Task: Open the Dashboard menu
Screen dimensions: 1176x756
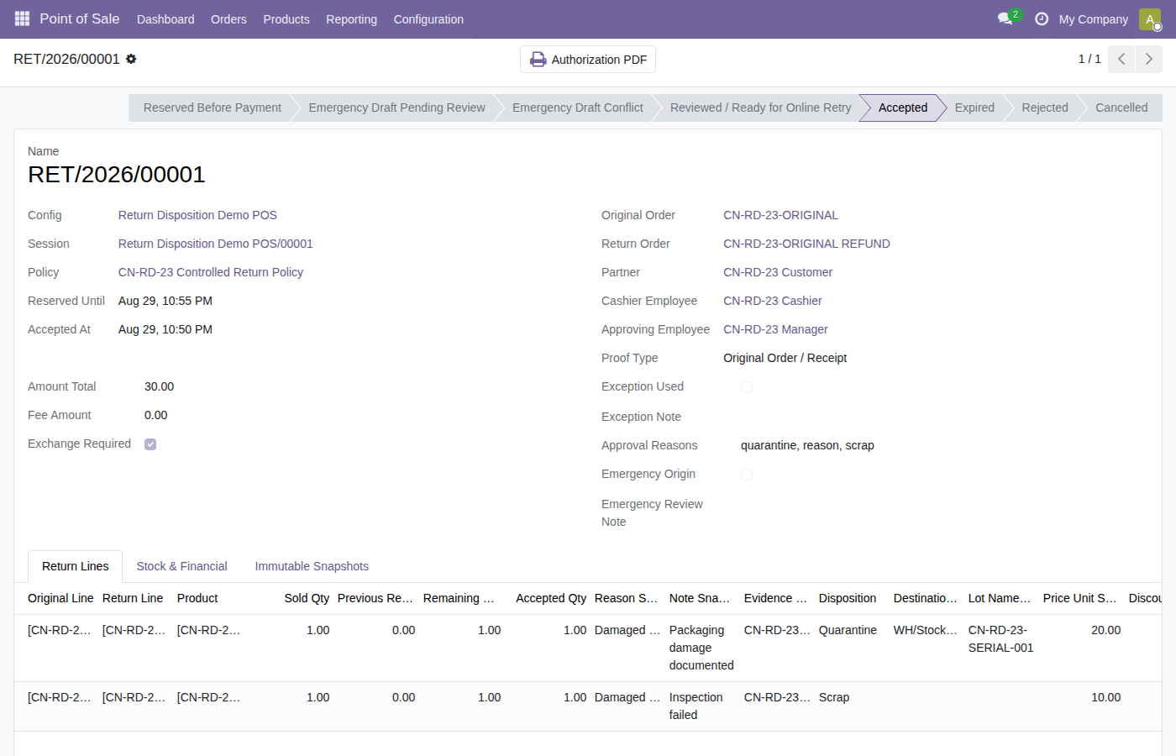Action: pos(165,19)
